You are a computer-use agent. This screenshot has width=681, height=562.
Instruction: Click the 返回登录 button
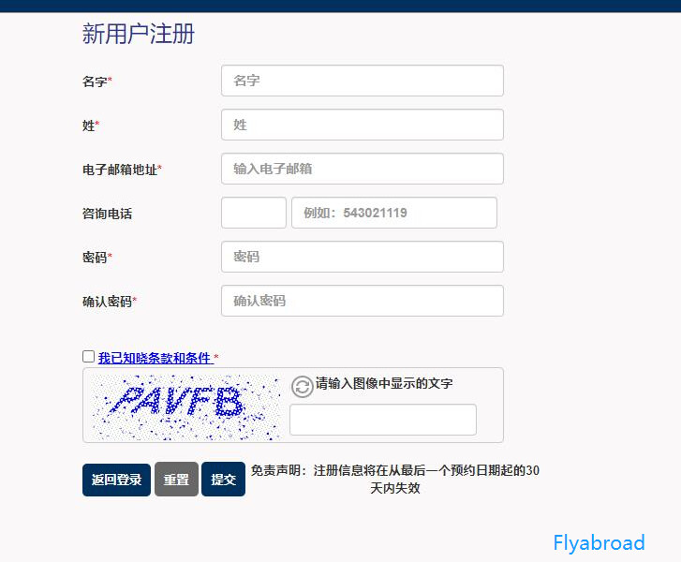(116, 480)
